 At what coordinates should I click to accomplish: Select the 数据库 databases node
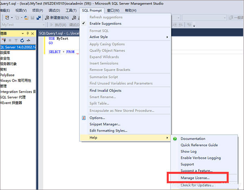point(5,53)
